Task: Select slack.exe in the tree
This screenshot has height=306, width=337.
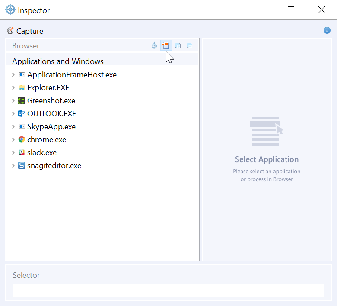Action: 42,152
